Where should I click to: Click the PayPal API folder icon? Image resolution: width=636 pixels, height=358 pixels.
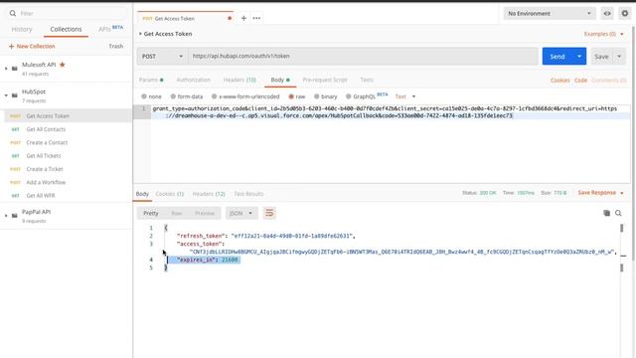(15, 216)
